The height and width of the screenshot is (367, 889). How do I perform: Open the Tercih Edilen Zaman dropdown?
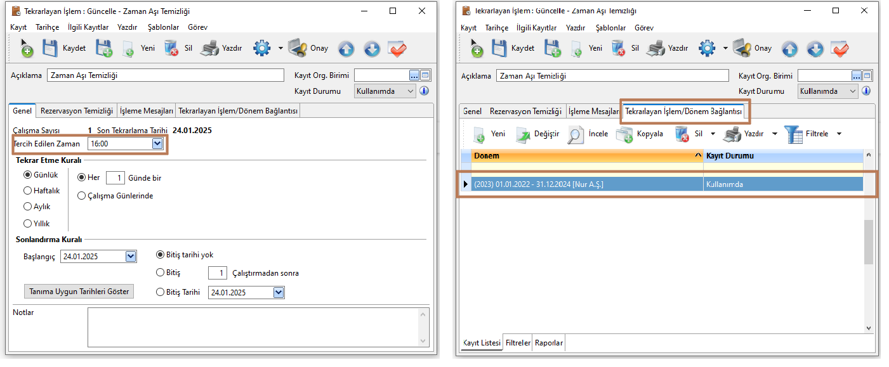pyautogui.click(x=157, y=145)
